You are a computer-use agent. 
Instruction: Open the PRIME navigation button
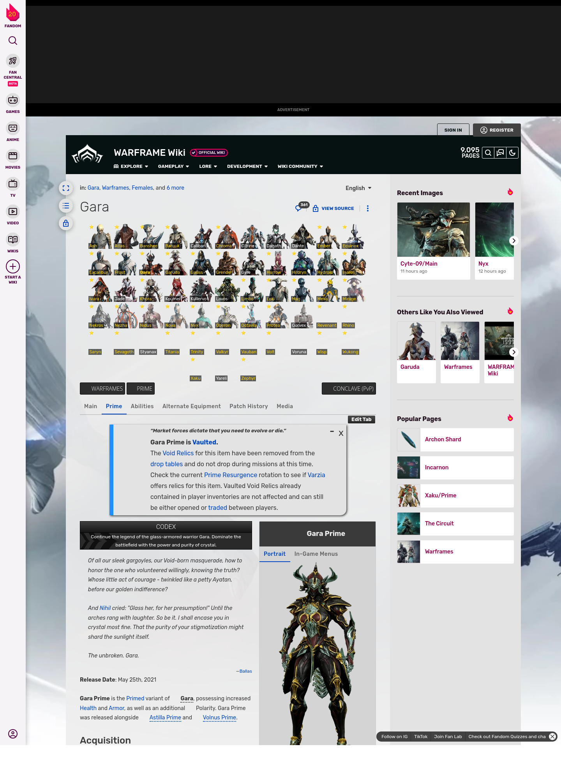point(141,389)
